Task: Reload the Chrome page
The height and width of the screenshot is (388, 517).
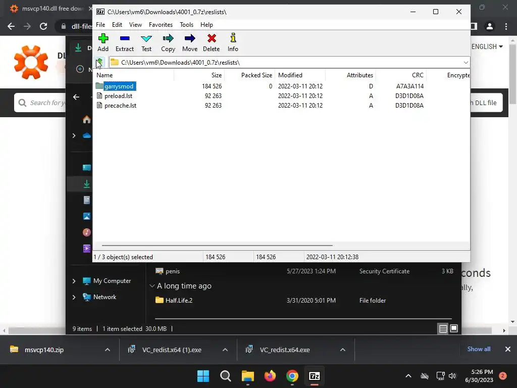Action: pyautogui.click(x=43, y=26)
